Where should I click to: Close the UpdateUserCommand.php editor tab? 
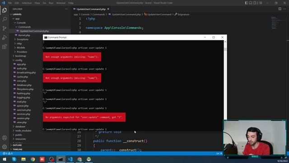coord(108,9)
